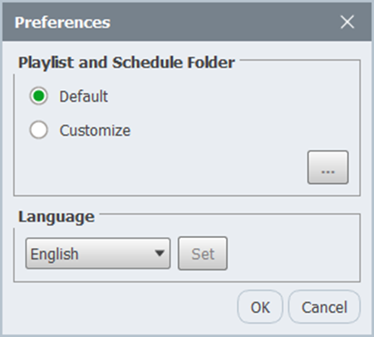374x337 pixels.
Task: Click the Playlist and Schedule Folder heading
Action: pyautogui.click(x=126, y=62)
